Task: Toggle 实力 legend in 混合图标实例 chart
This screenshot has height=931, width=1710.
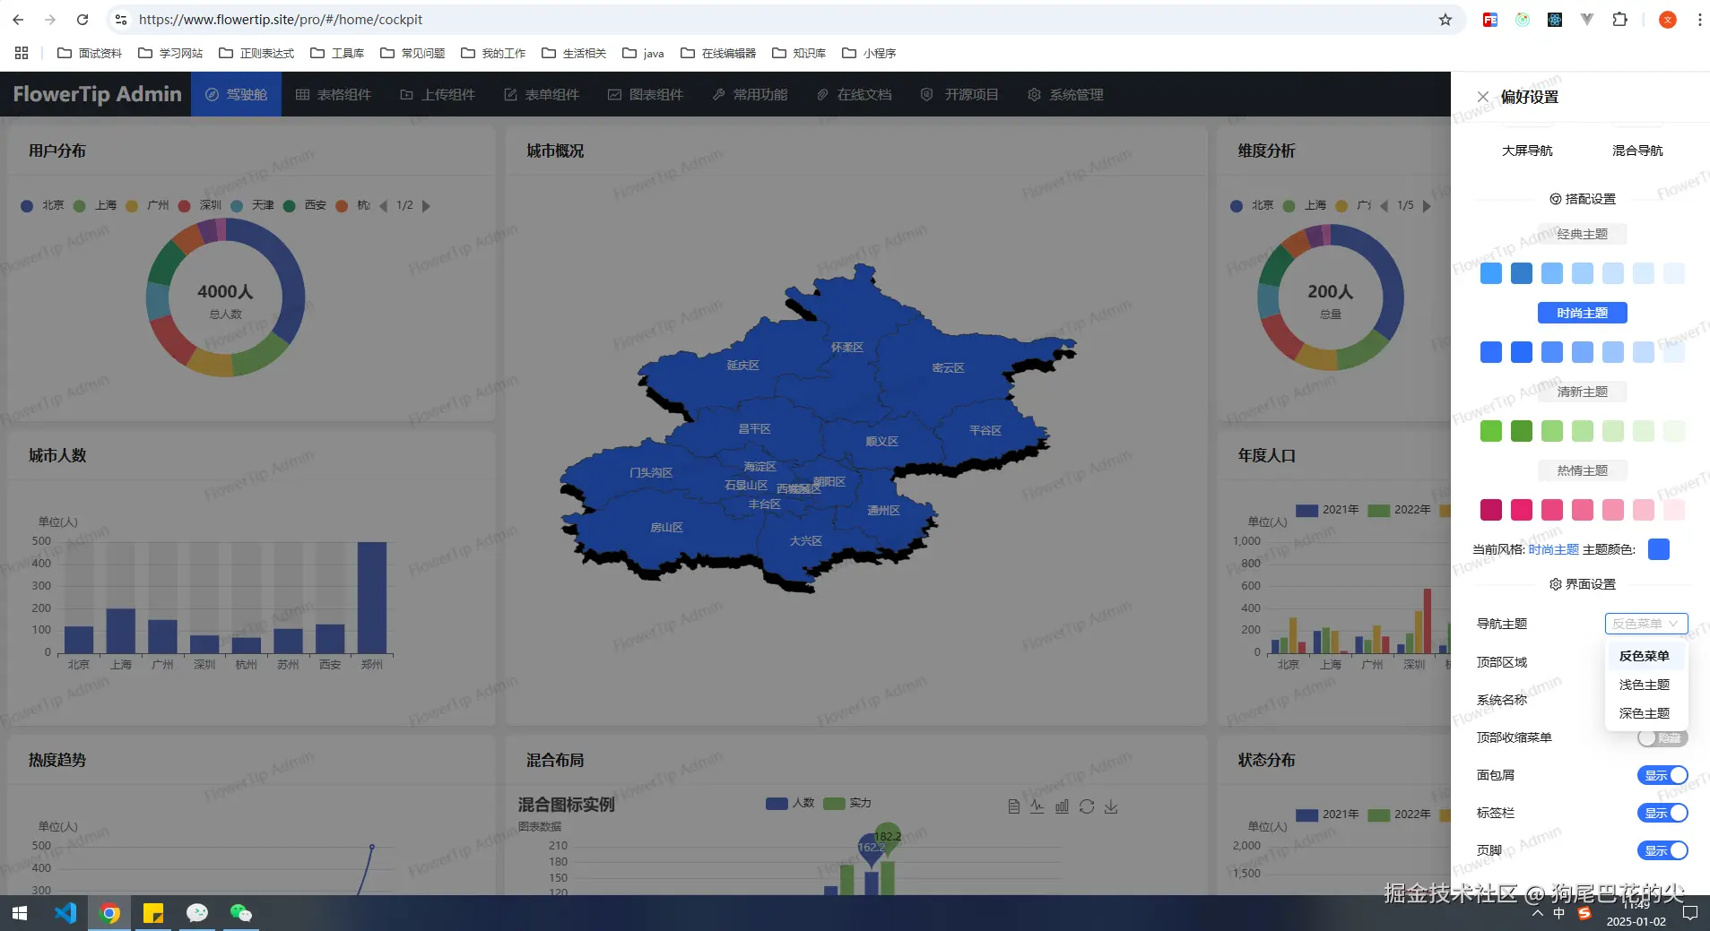Action: [847, 803]
